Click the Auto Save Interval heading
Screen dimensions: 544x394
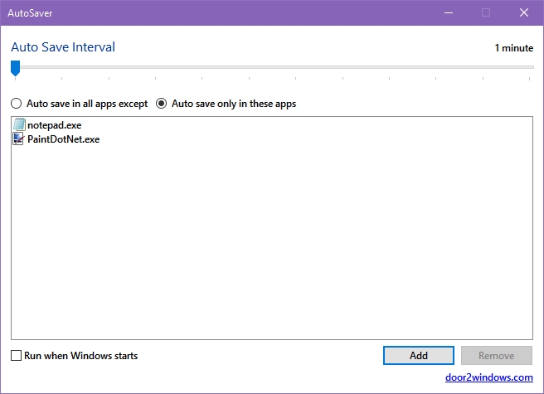point(63,46)
